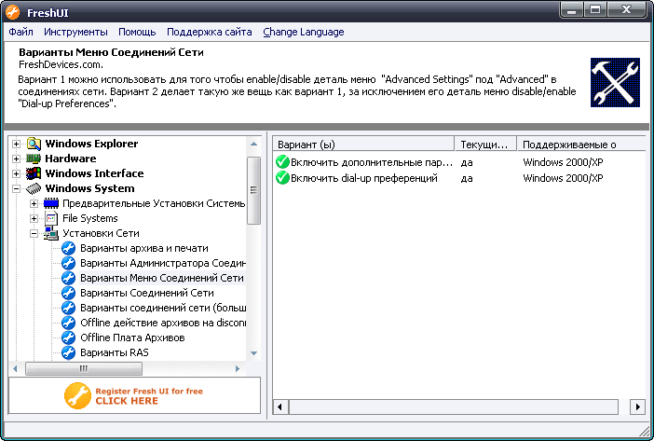Viewport: 654px width, 441px height.
Task: Click the Windows System chip icon
Action: coord(34,188)
